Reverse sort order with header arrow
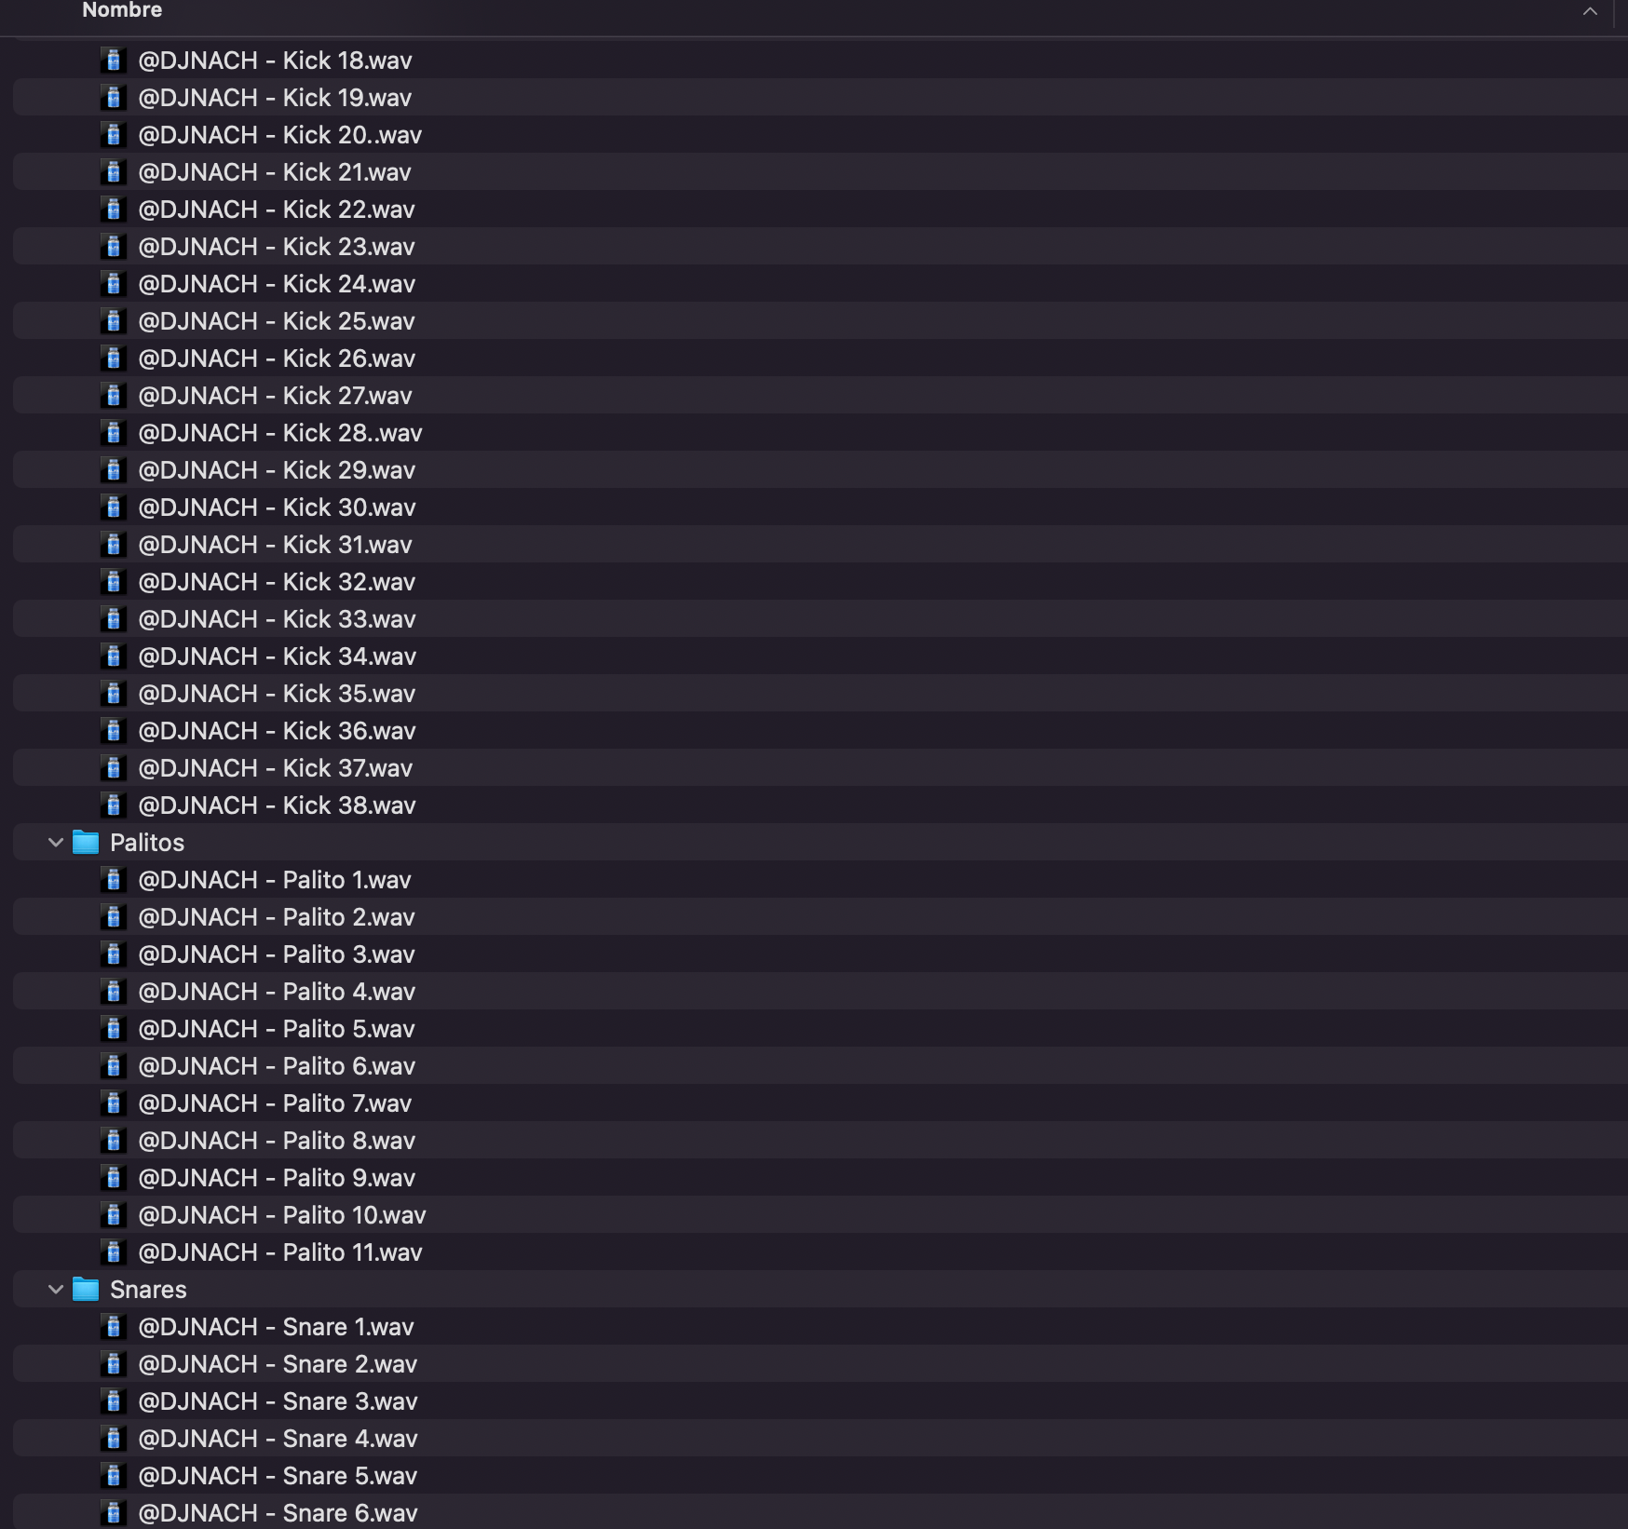1628x1529 pixels. tap(1590, 11)
